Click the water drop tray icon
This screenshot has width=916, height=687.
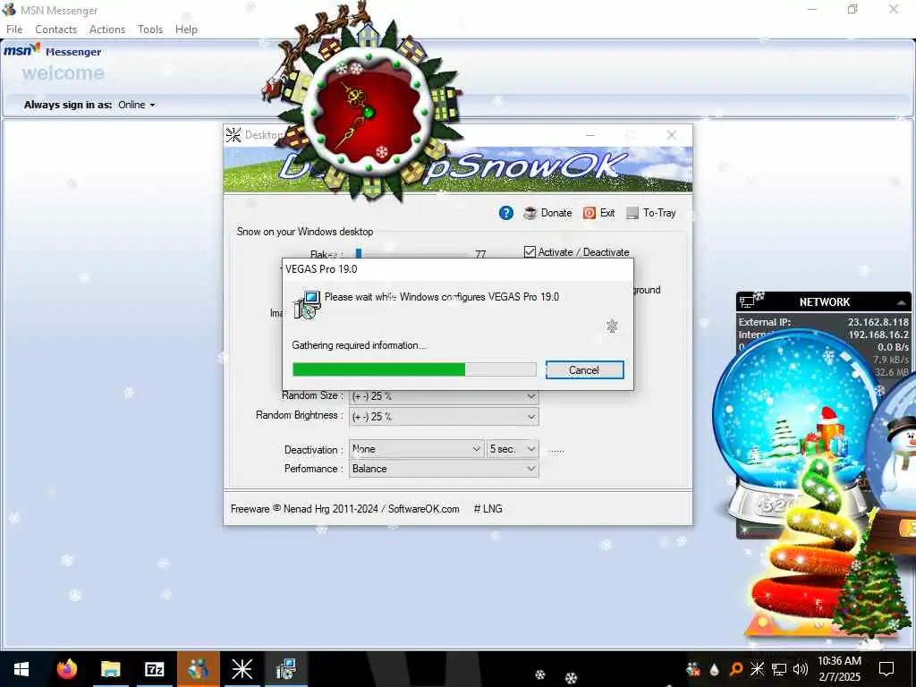[715, 669]
